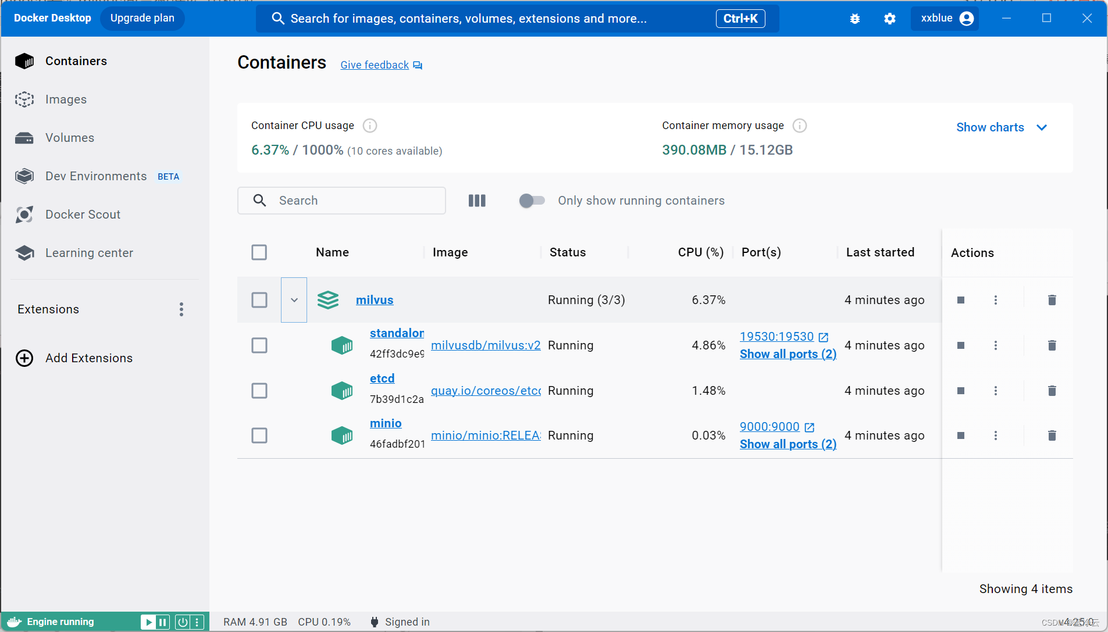Stop the milvus compose stack
Viewport: 1108px width, 632px height.
[x=961, y=300]
